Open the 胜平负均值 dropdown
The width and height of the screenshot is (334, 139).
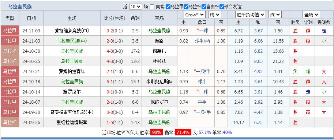click(x=251, y=15)
